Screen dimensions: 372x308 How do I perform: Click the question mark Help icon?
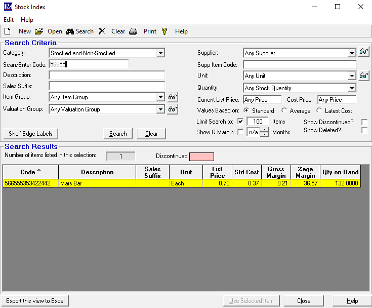(164, 31)
